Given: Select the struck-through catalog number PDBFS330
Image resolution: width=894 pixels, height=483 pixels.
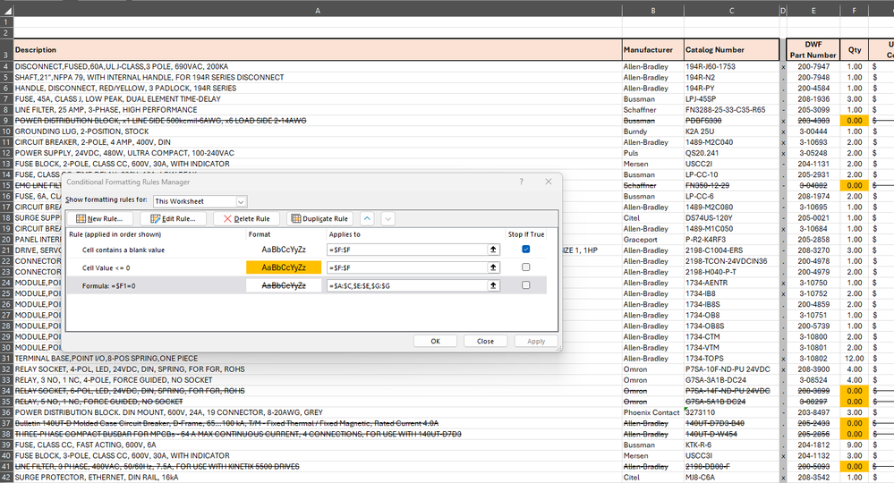Looking at the screenshot, I should coord(731,121).
